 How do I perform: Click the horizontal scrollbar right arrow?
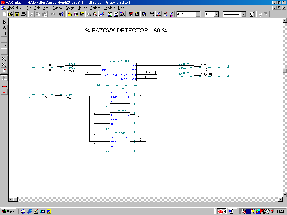[x=280, y=199]
